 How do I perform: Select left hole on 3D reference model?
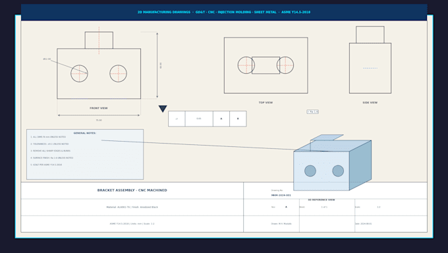310,171
